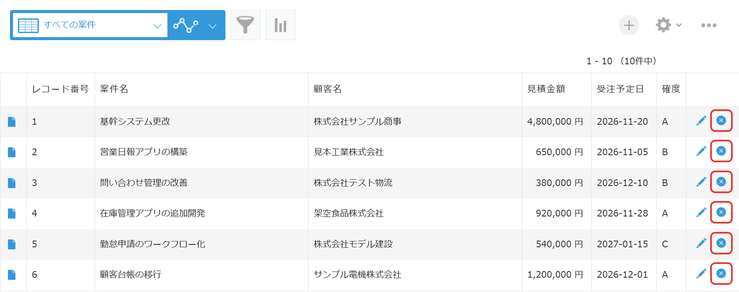Click the レコード番号 column header
739x292 pixels.
[x=60, y=89]
